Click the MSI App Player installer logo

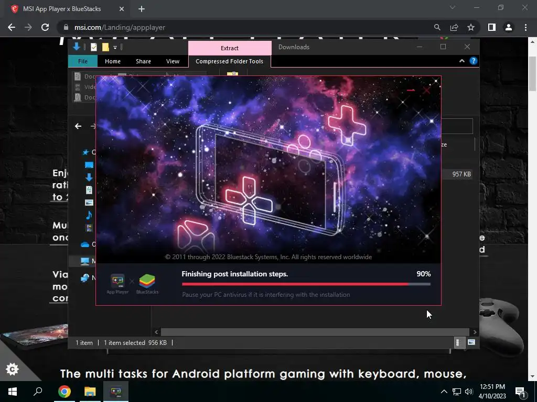pos(117,284)
